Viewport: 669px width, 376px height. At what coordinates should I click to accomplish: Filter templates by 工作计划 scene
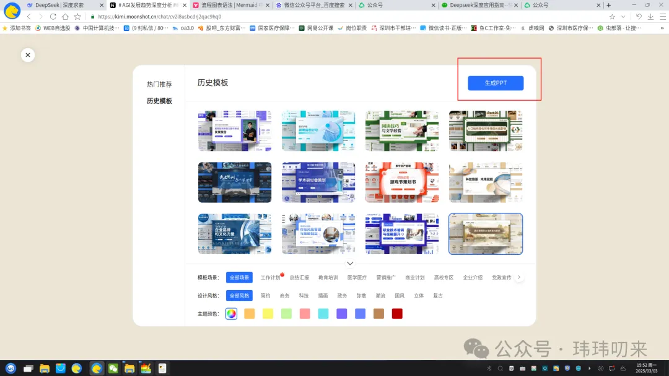click(x=270, y=278)
